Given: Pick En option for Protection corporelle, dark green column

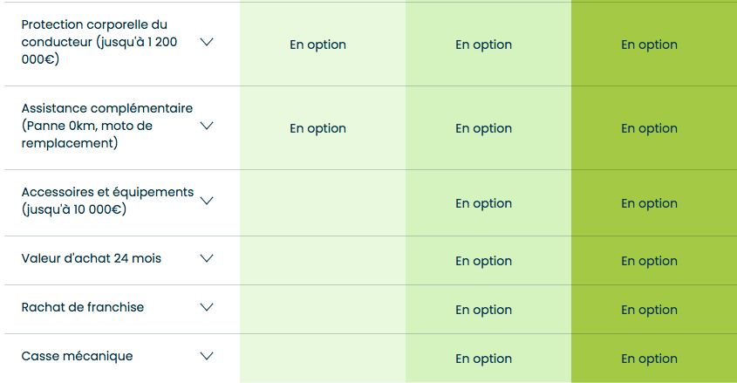Looking at the screenshot, I should point(649,44).
